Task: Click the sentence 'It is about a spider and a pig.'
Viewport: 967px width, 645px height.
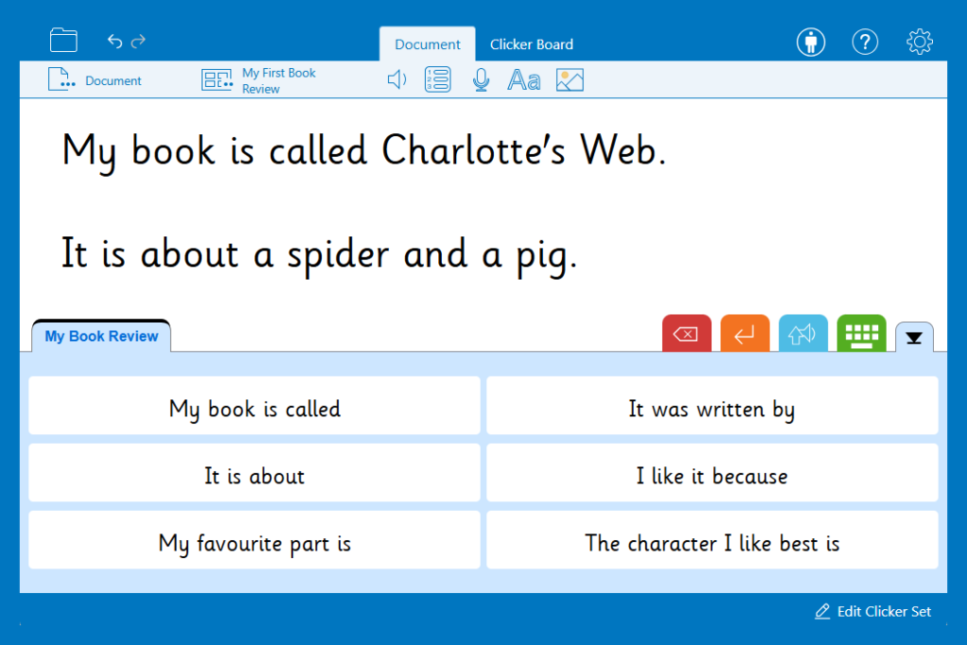Action: click(319, 255)
